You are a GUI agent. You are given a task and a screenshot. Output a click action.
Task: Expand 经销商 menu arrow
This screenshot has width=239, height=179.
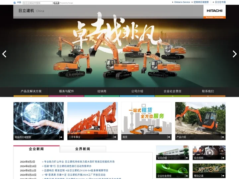click(x=102, y=96)
